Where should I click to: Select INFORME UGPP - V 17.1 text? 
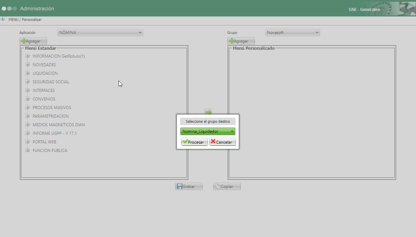55,133
